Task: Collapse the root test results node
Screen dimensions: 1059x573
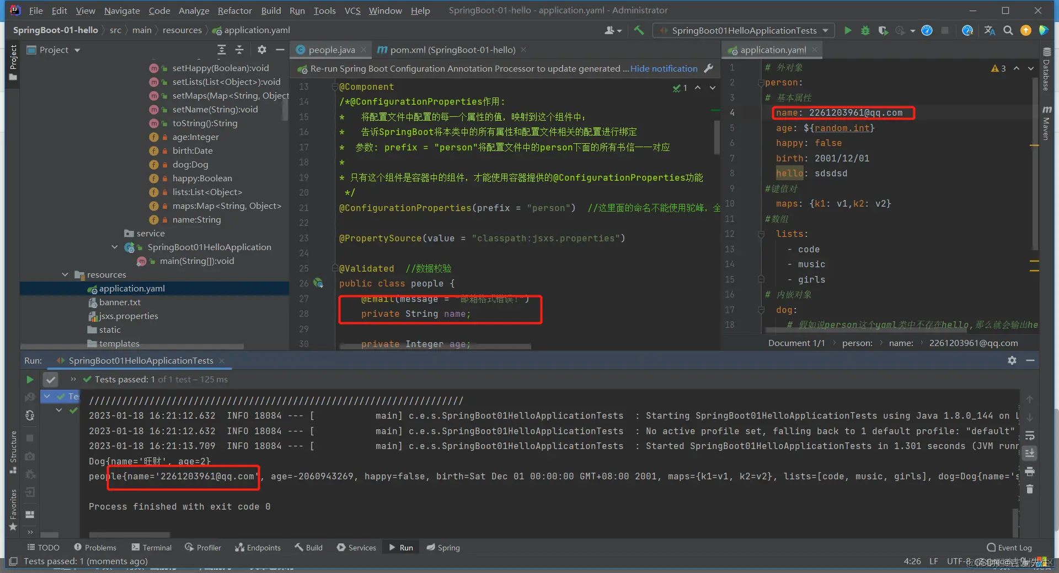Action: 47,396
